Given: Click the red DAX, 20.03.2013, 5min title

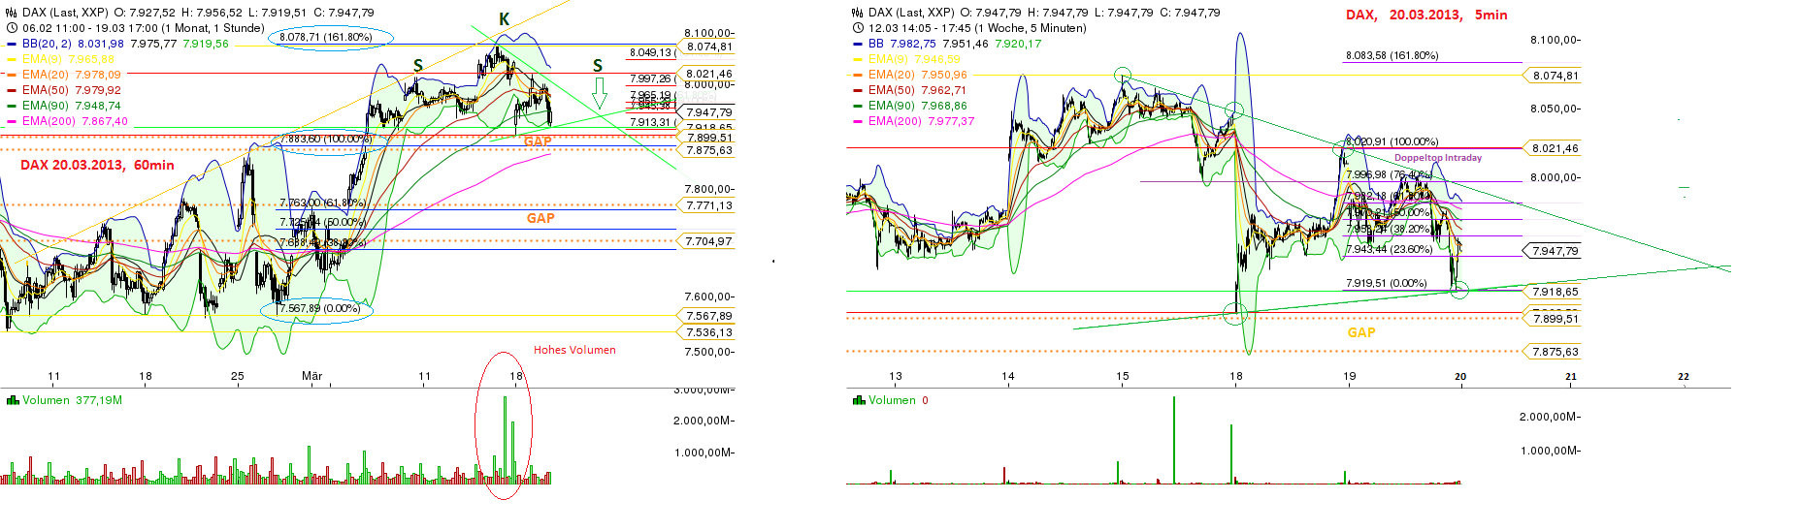Looking at the screenshot, I should 1426,15.
